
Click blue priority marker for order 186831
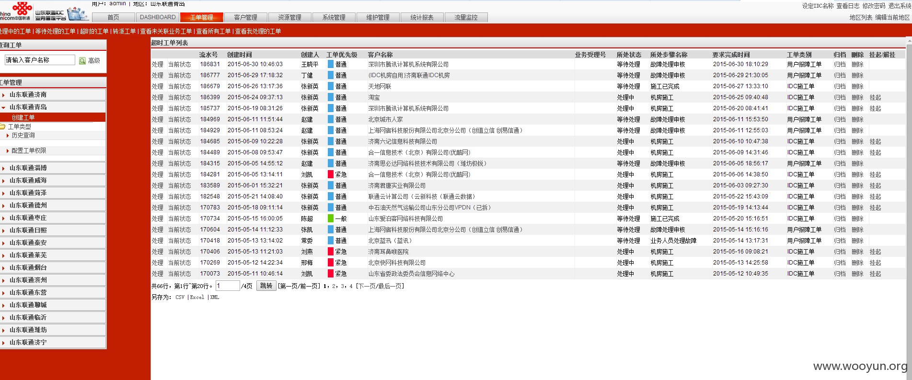(331, 64)
